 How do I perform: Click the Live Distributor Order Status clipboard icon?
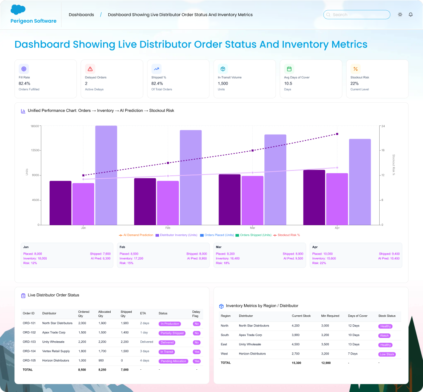[x=24, y=295]
